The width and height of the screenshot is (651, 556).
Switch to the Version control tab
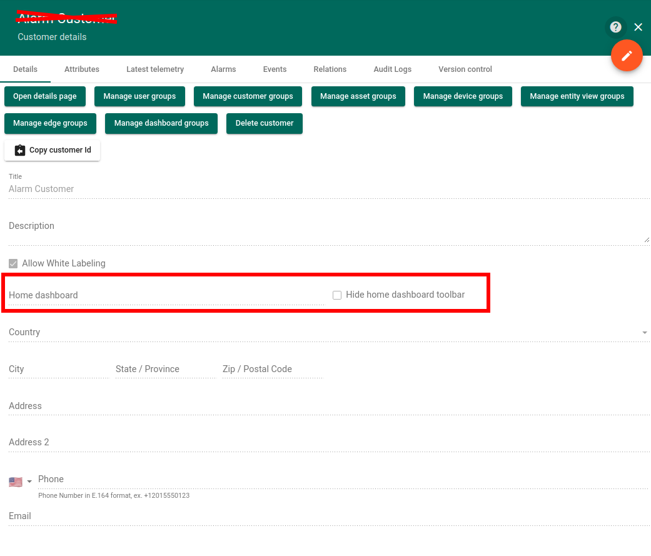(x=465, y=69)
